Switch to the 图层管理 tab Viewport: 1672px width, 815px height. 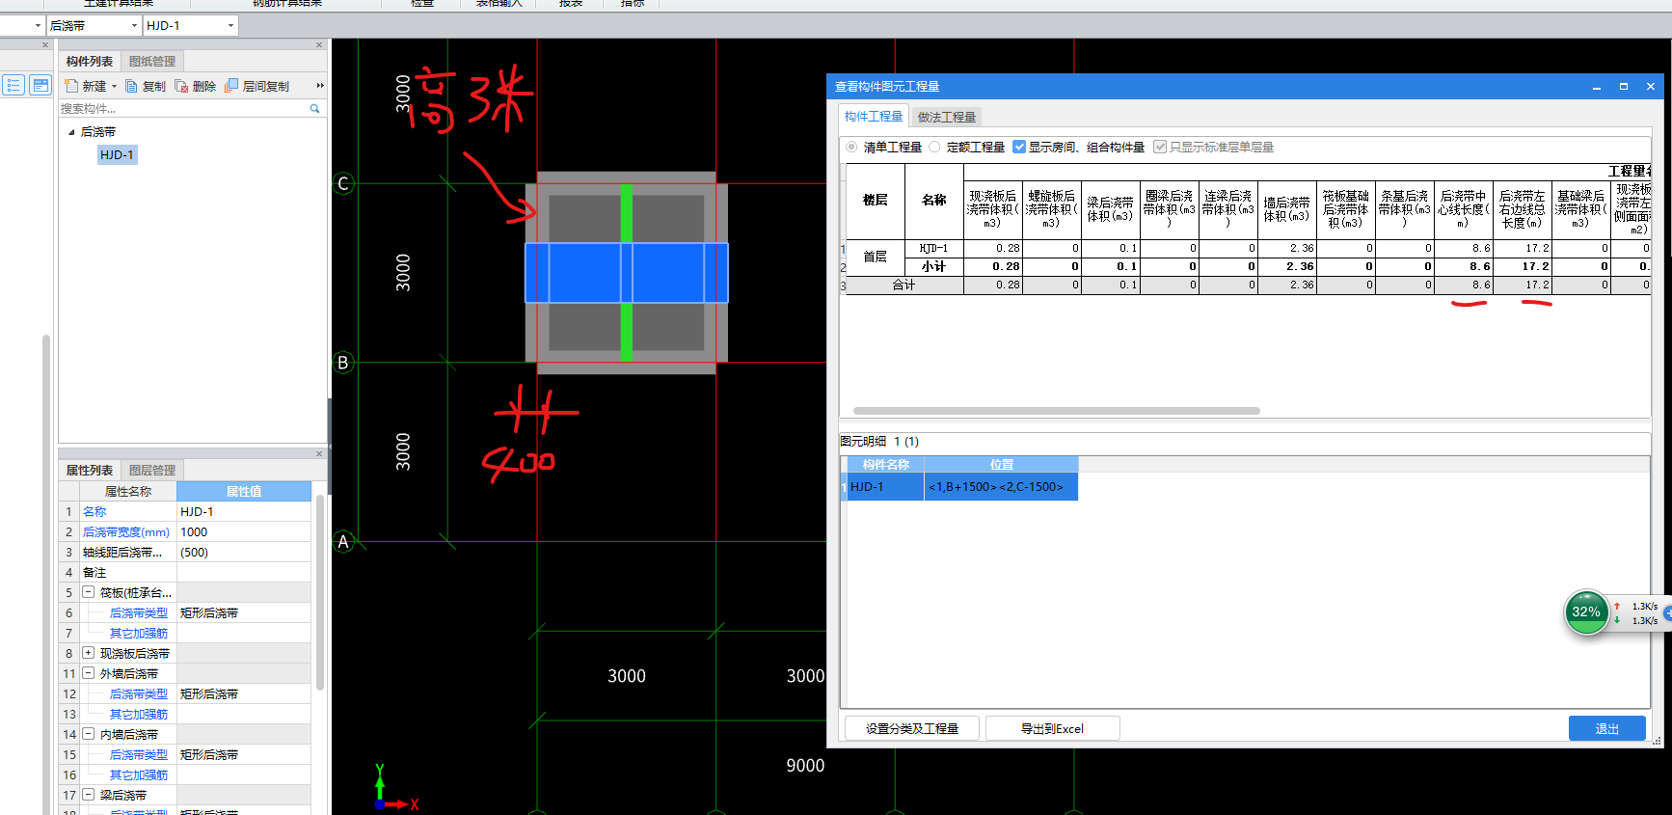(152, 470)
